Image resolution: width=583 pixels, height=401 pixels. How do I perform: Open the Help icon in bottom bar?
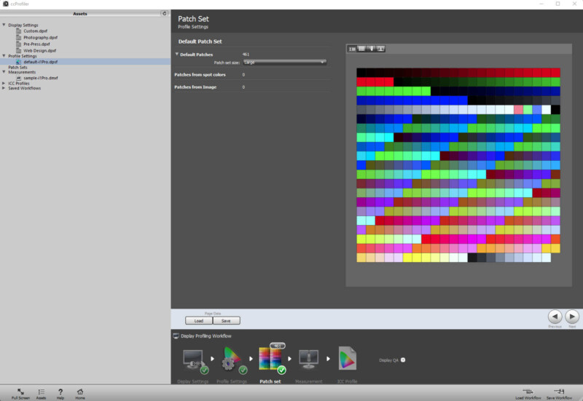(x=60, y=391)
